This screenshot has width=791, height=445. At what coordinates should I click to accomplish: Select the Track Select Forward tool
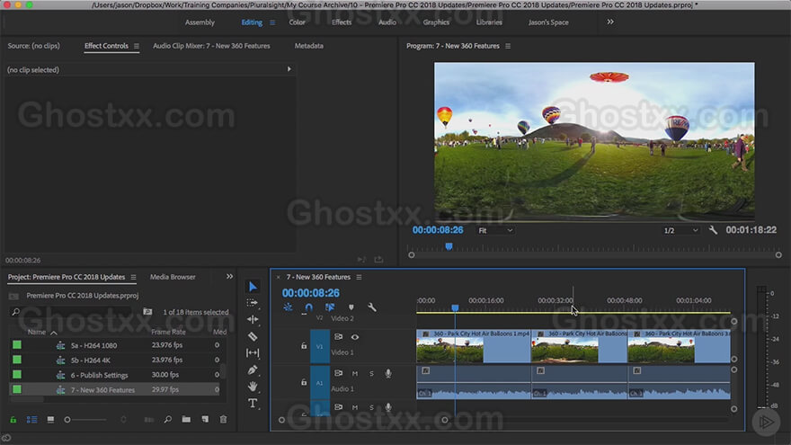[253, 303]
